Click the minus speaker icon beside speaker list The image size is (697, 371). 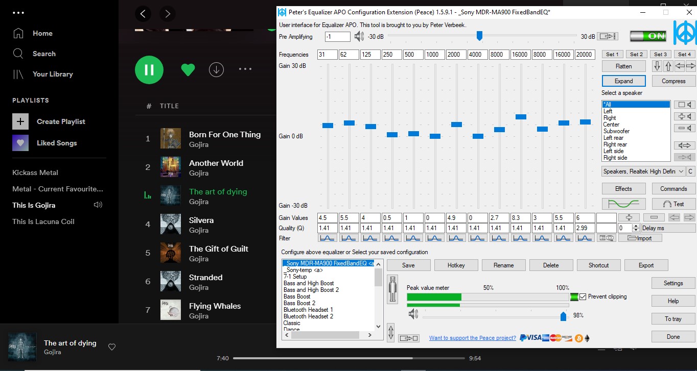pos(685,128)
